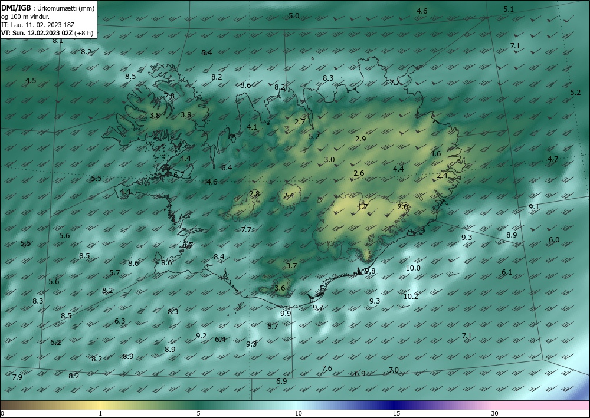Click the 8.1 value on the map
The width and height of the screenshot is (590, 418).
tap(58, 41)
